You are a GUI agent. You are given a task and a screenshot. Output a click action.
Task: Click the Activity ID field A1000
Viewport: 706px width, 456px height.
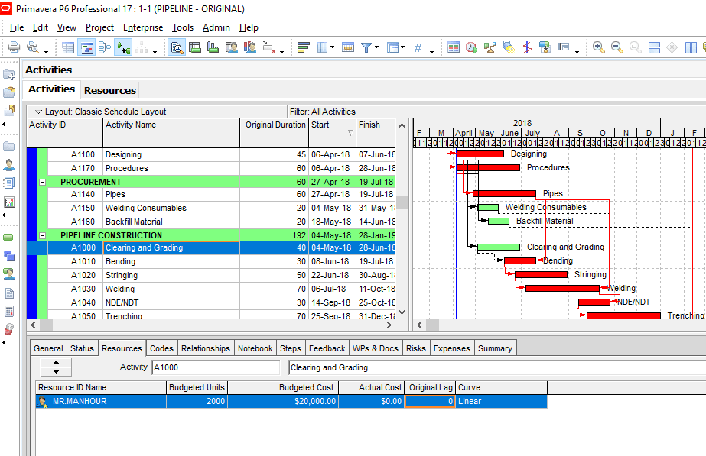click(215, 367)
